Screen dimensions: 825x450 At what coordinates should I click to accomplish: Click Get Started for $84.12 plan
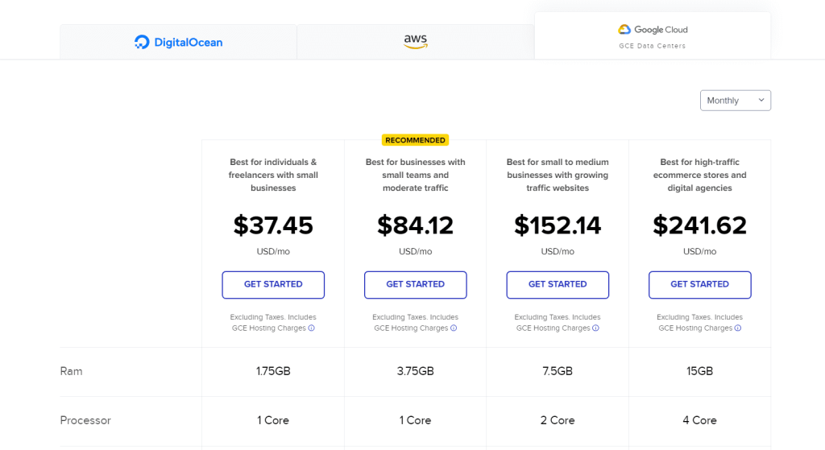[415, 284]
